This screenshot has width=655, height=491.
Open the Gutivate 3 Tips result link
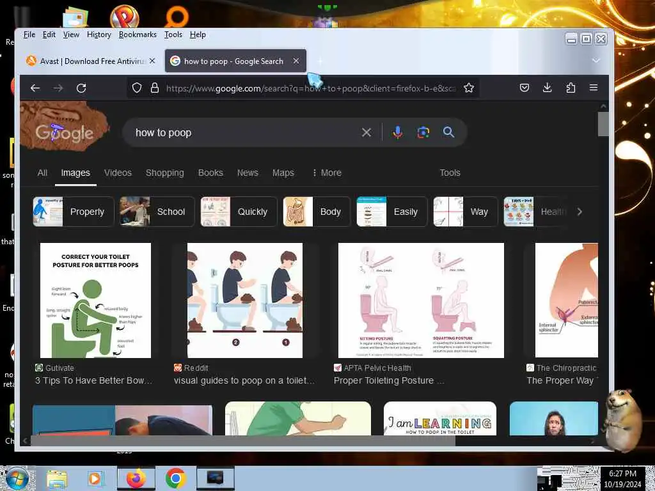tap(94, 380)
